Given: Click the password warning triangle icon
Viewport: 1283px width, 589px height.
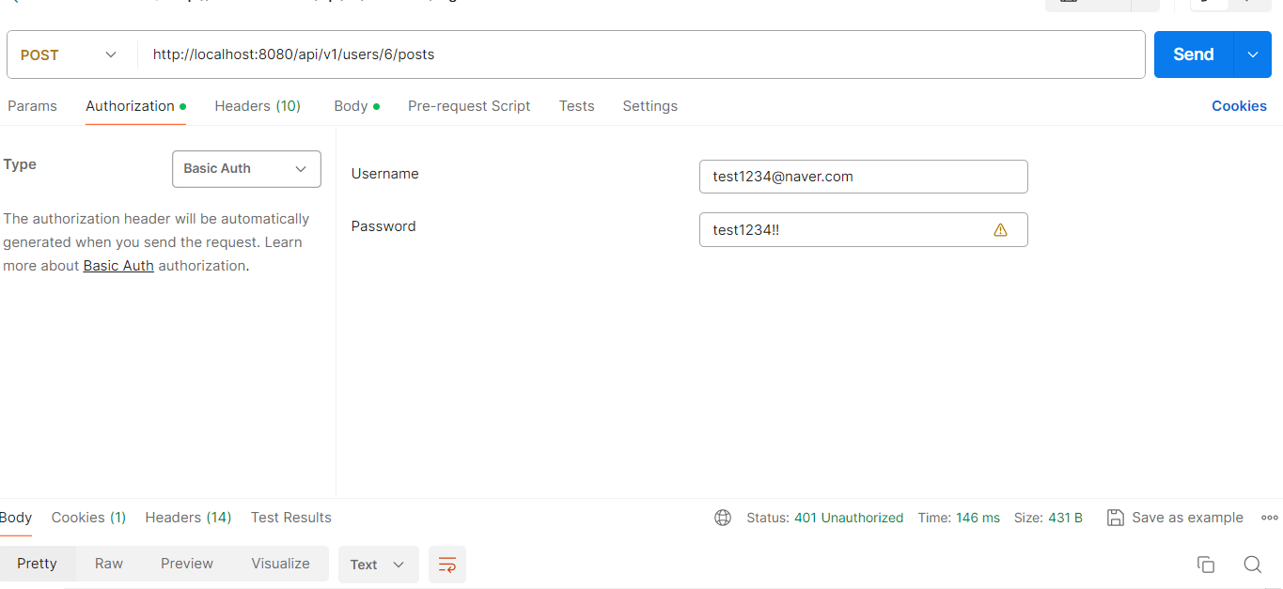Looking at the screenshot, I should (x=1000, y=230).
